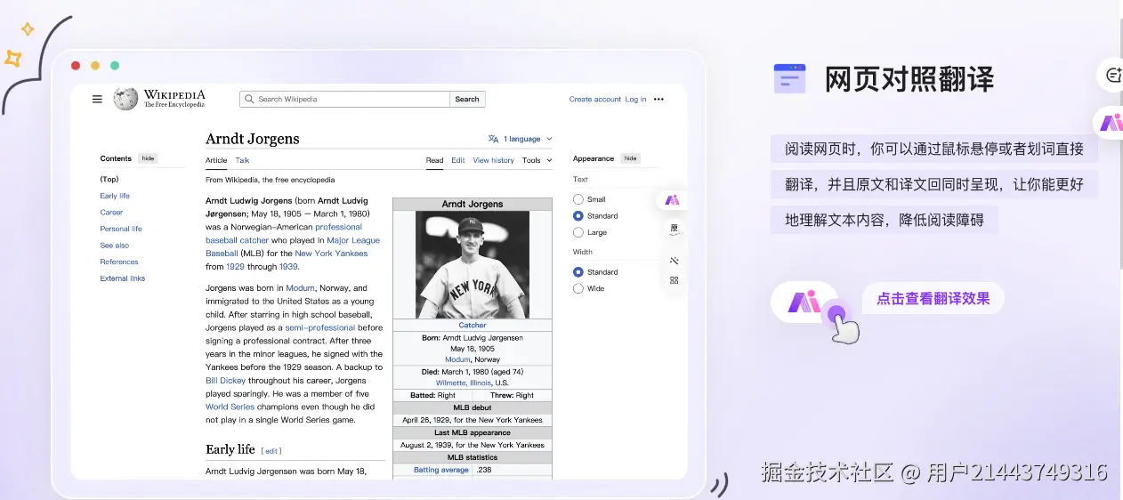The width and height of the screenshot is (1123, 500).
Task: Click Create account link
Action: click(x=595, y=100)
